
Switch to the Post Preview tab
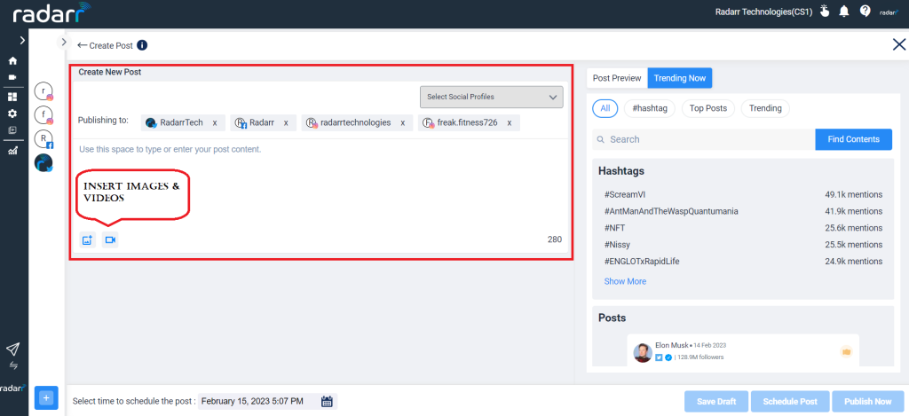click(x=617, y=78)
